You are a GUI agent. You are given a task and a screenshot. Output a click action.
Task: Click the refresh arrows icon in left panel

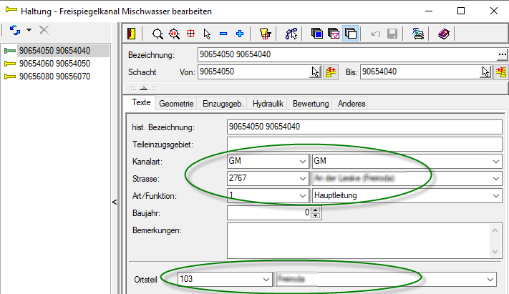tap(14, 30)
